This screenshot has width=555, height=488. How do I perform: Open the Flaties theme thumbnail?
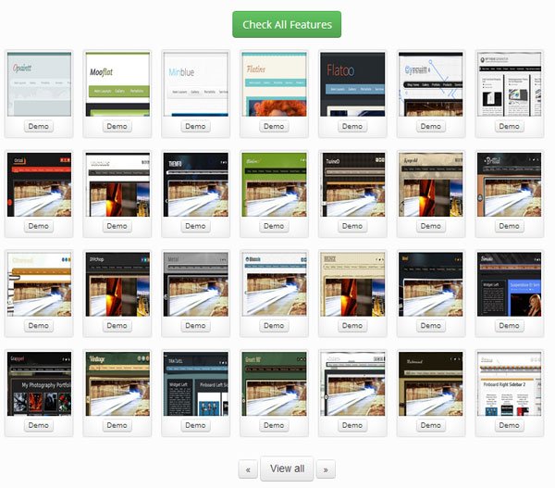click(x=275, y=84)
